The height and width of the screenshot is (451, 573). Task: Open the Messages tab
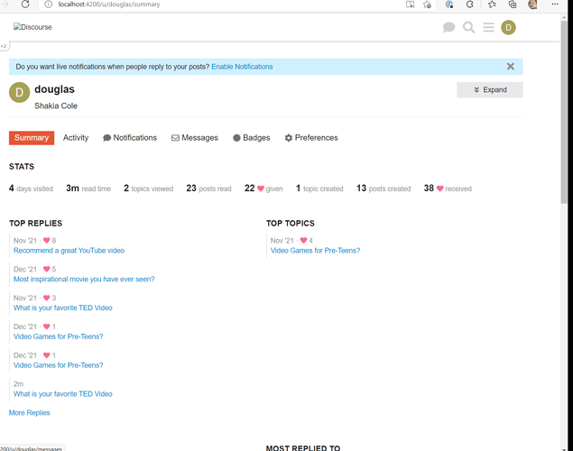[195, 138]
